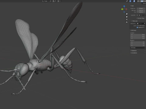This screenshot has height=109, width=146.
Task: Edit 3D Cursor Location X field
Action: [138, 35]
